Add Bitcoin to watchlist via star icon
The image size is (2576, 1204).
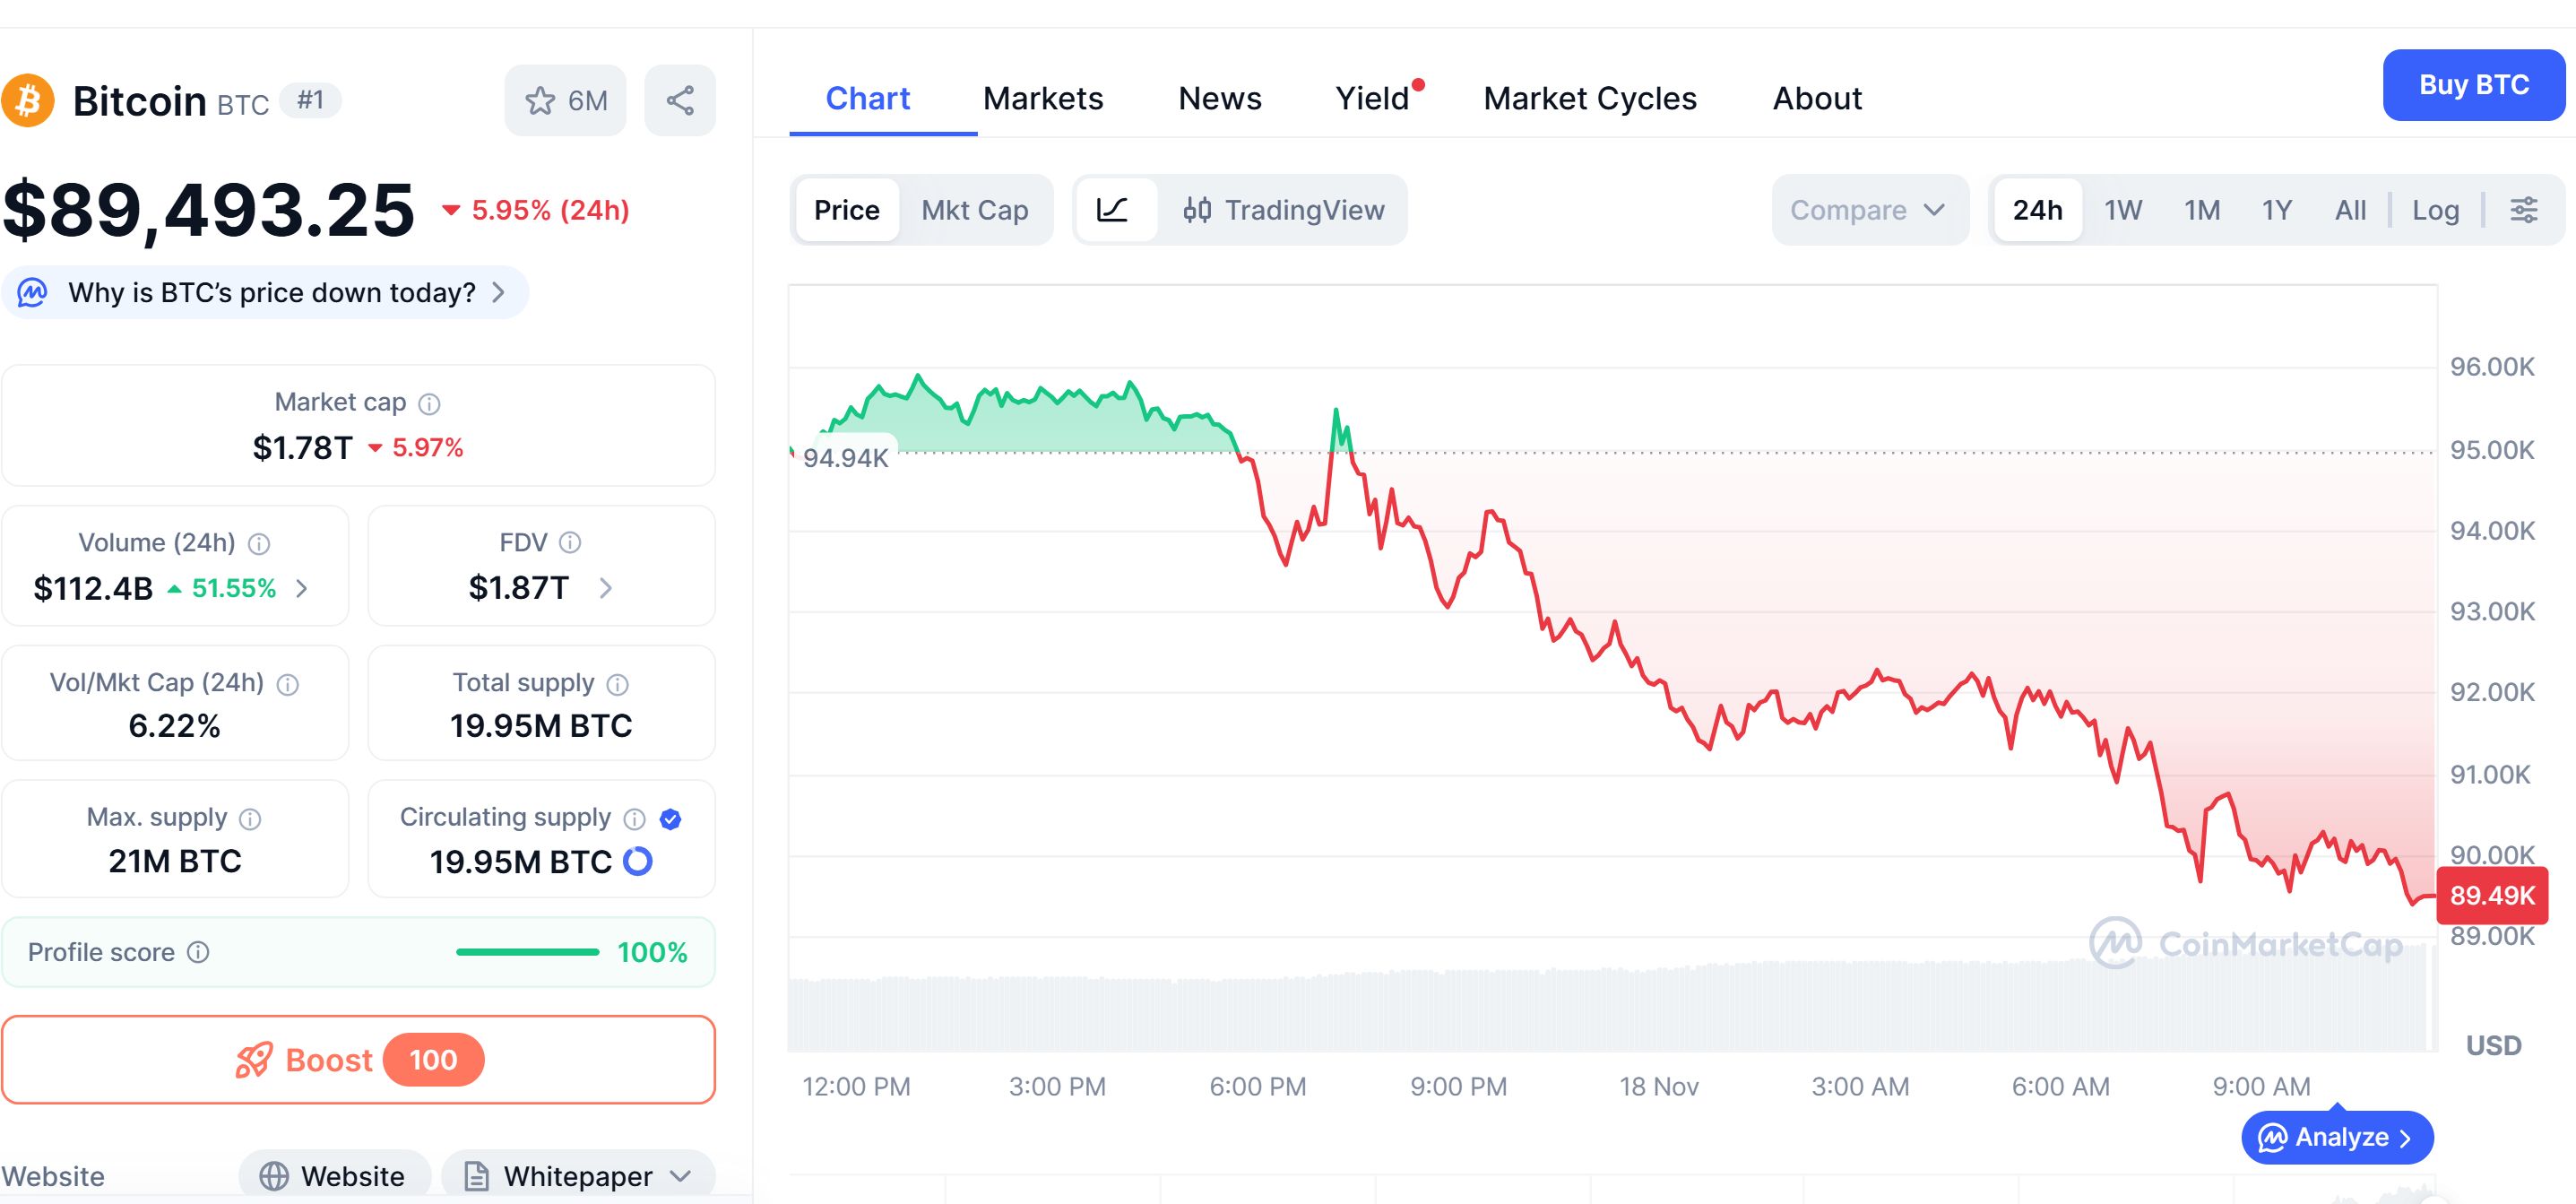540,99
